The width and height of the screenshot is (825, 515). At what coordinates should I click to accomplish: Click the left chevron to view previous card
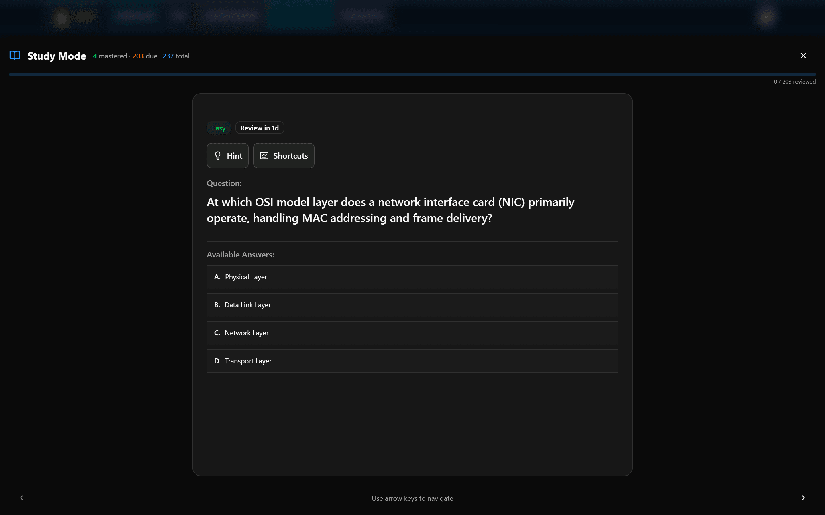(x=22, y=498)
